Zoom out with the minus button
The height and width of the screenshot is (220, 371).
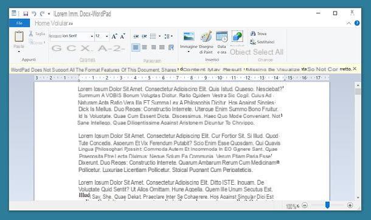coord(305,205)
